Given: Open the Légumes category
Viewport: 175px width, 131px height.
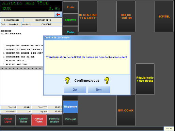Looking at the screenshot, I should pyautogui.click(x=70, y=20).
